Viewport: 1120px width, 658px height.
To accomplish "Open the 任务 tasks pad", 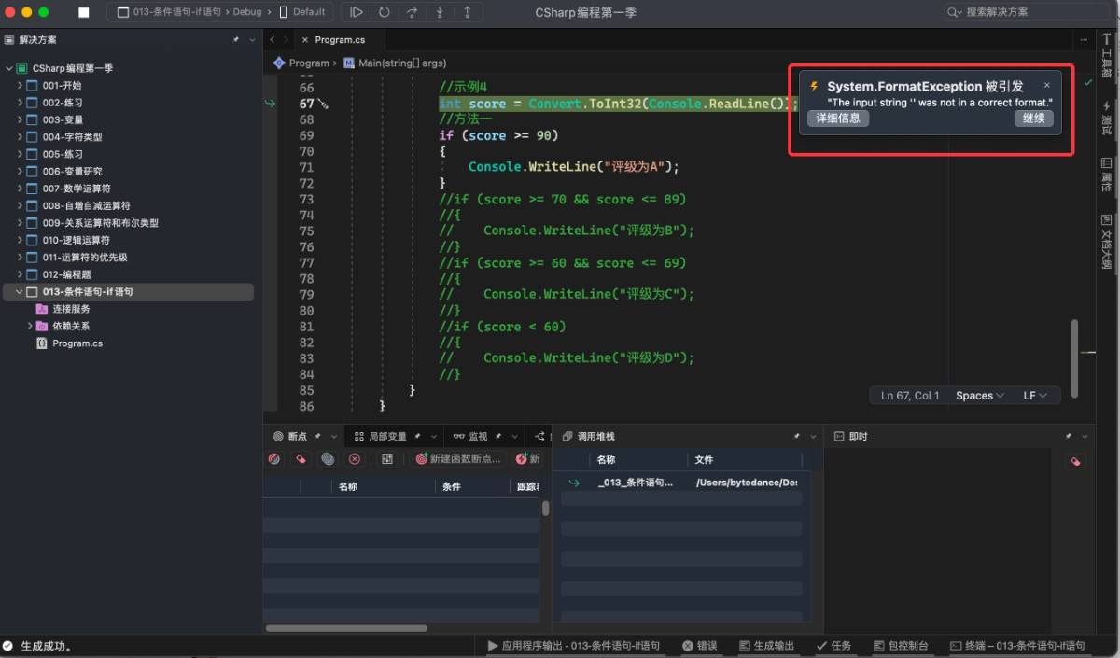I will click(833, 646).
